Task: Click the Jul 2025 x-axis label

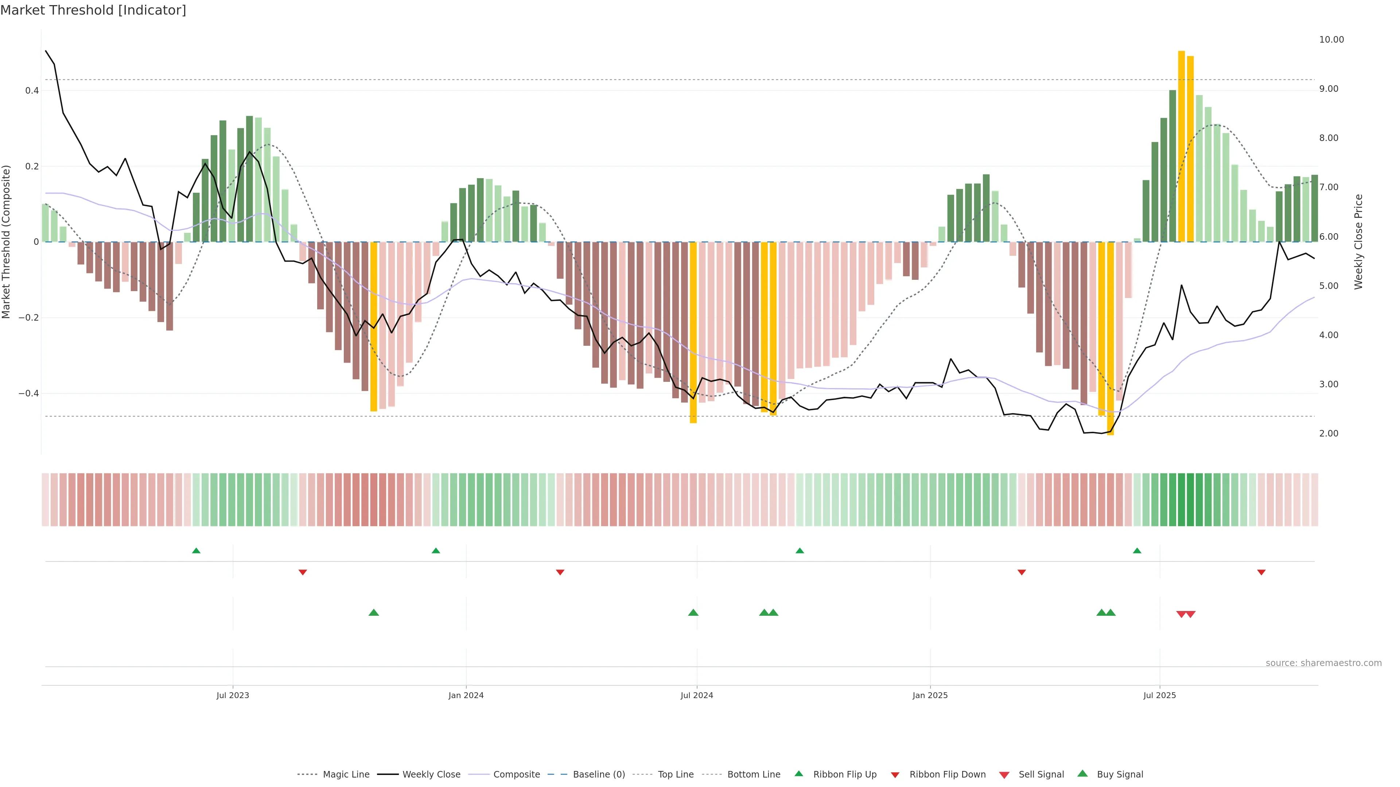Action: tap(1159, 695)
